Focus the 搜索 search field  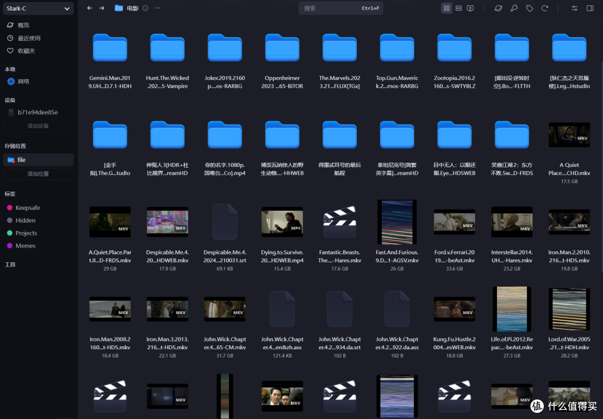tap(341, 8)
